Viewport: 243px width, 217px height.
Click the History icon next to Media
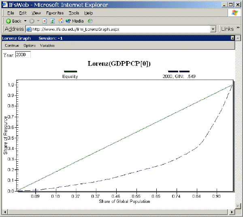pos(90,21)
